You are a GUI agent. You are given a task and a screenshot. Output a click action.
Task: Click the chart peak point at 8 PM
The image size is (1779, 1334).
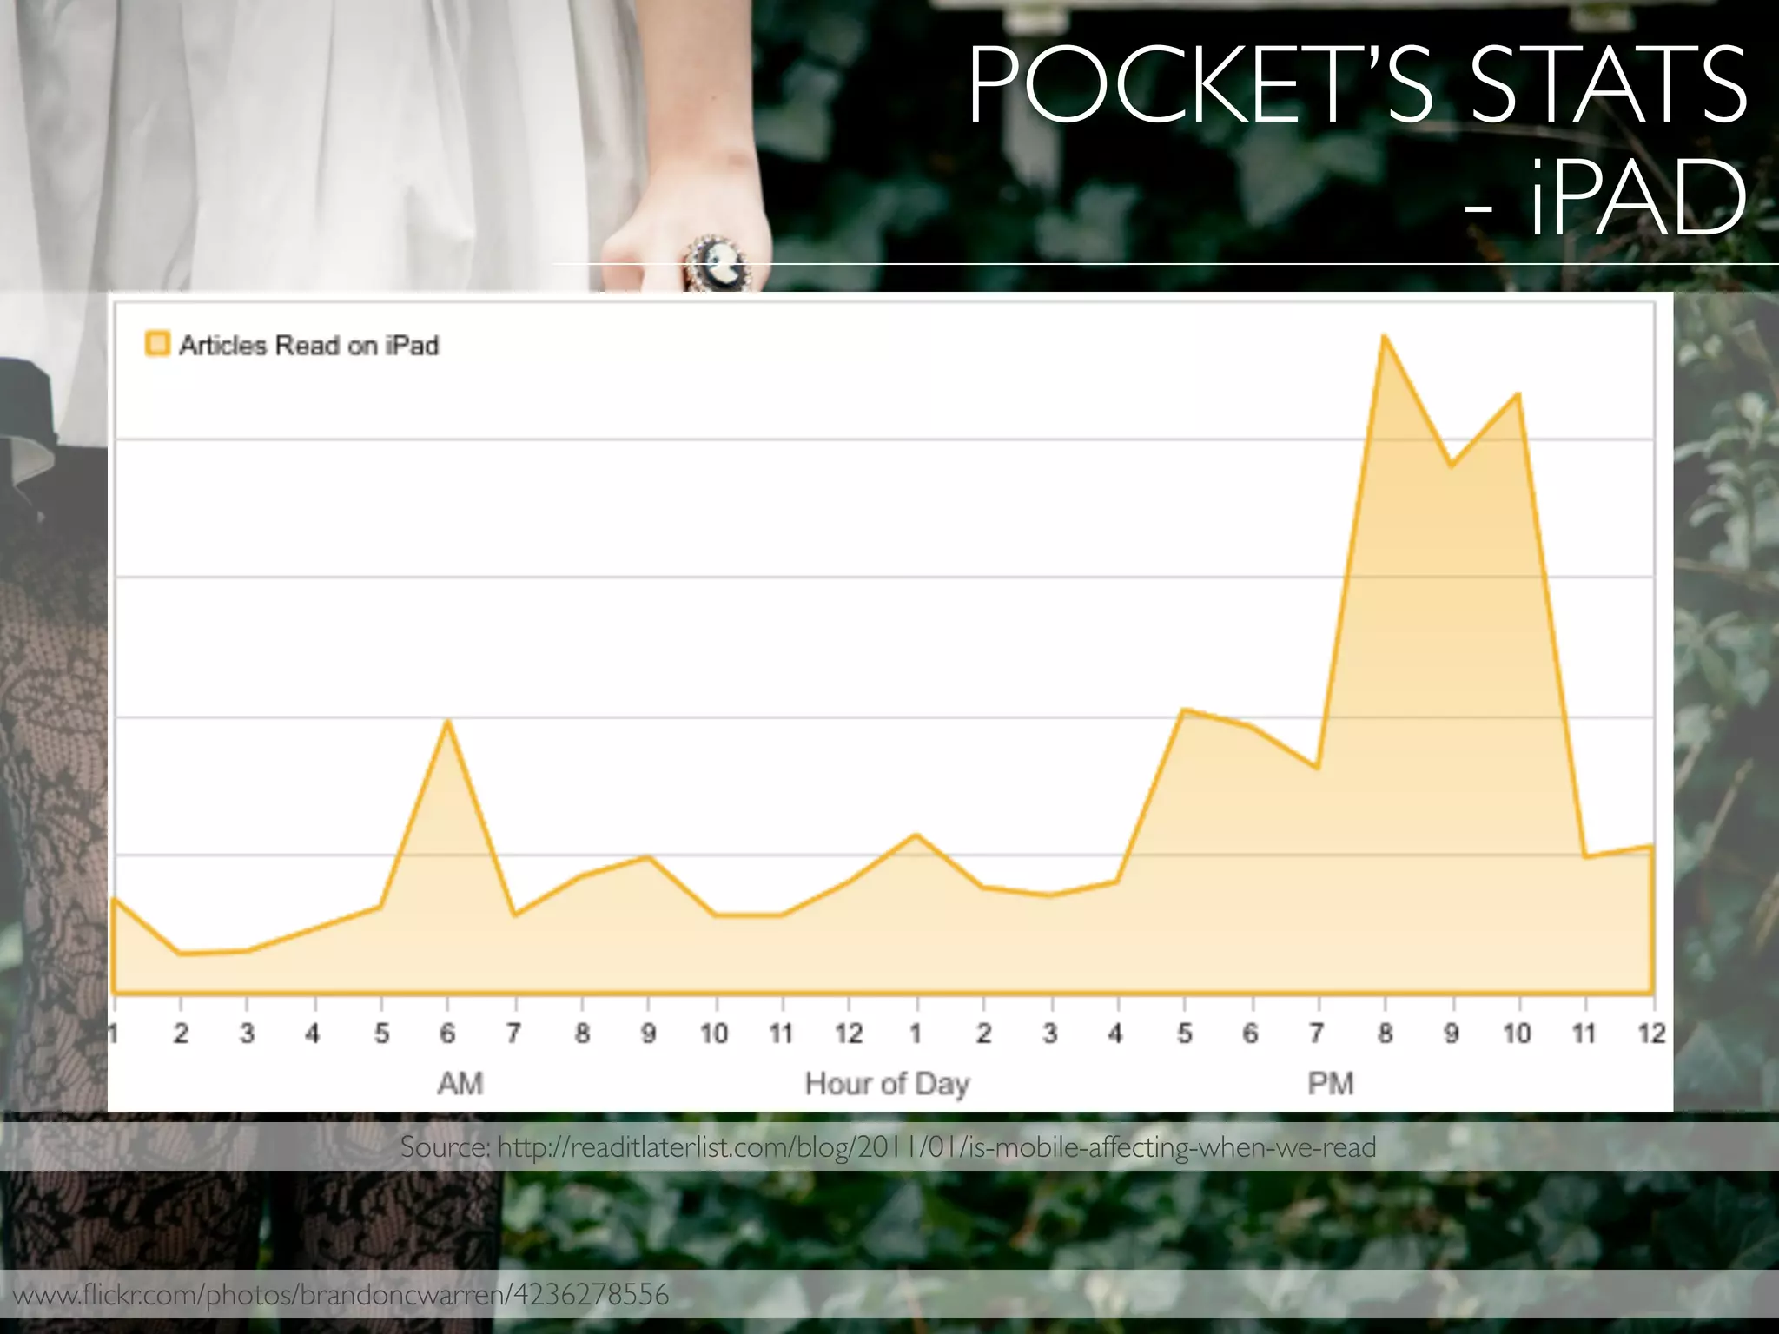tap(1383, 336)
